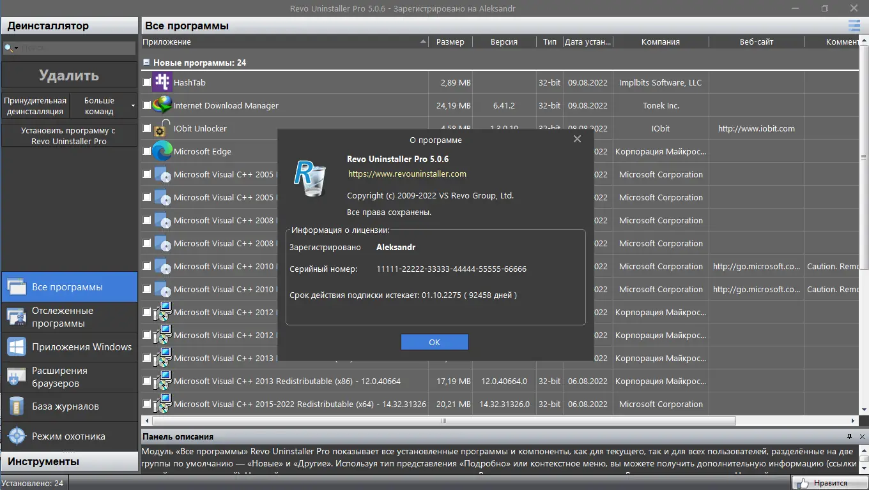Check Visual C++ 2015-2022 Redistributable (x64)
Screen dimensions: 869x490
click(147, 404)
